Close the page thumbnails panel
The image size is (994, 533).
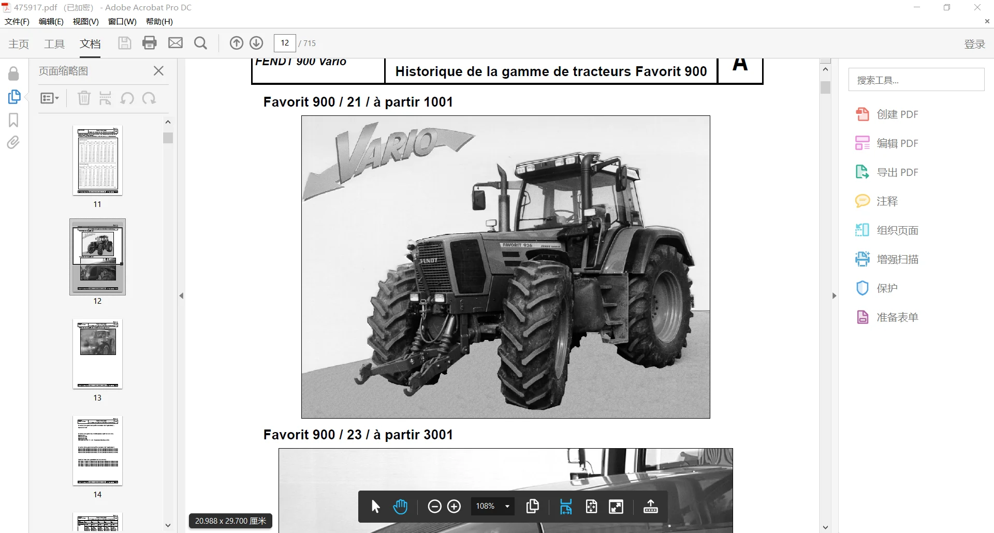[x=159, y=71]
